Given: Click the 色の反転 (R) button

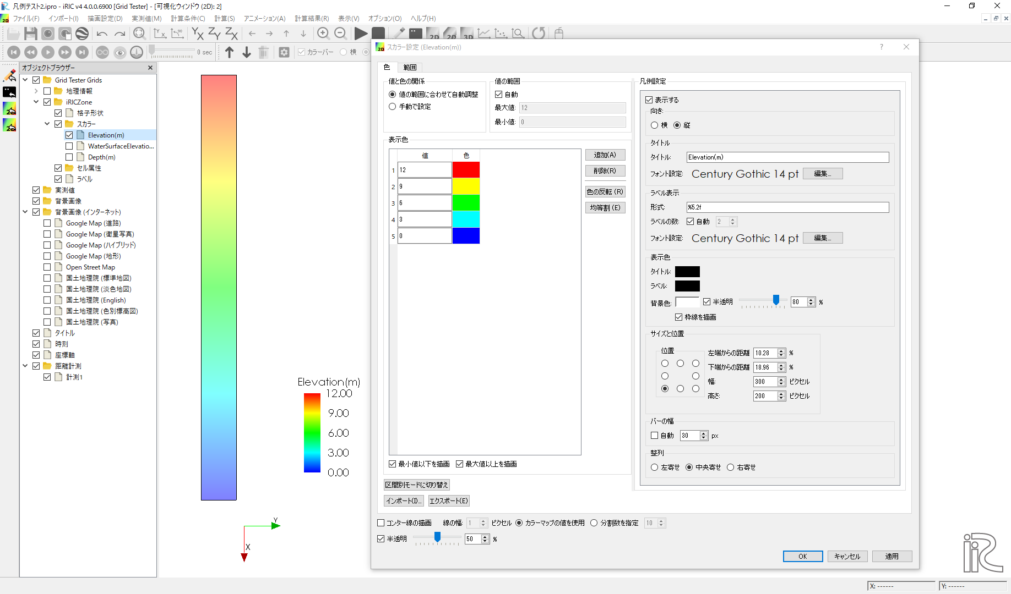Looking at the screenshot, I should click(x=605, y=192).
